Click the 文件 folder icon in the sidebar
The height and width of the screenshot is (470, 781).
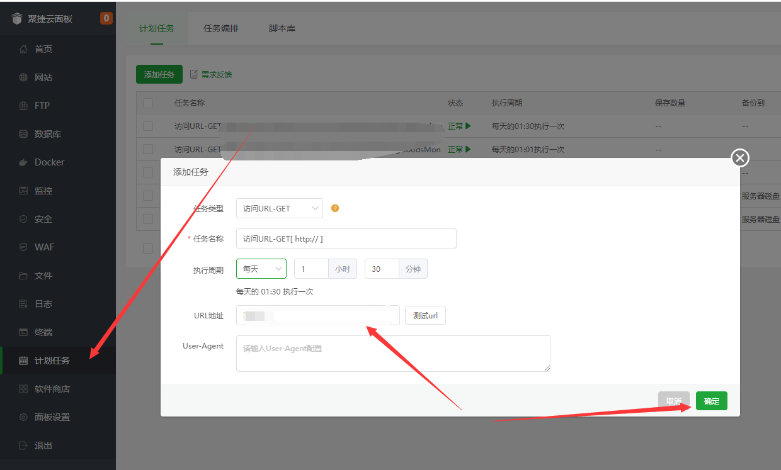click(x=23, y=276)
